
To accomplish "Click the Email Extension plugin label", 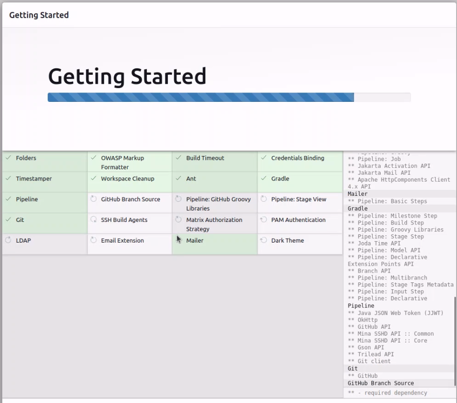I will [123, 241].
